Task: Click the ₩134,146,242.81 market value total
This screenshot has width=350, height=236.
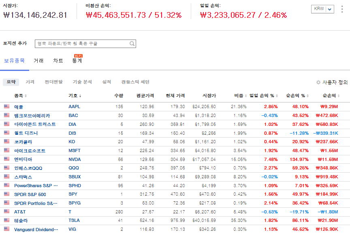Action: [x=35, y=15]
